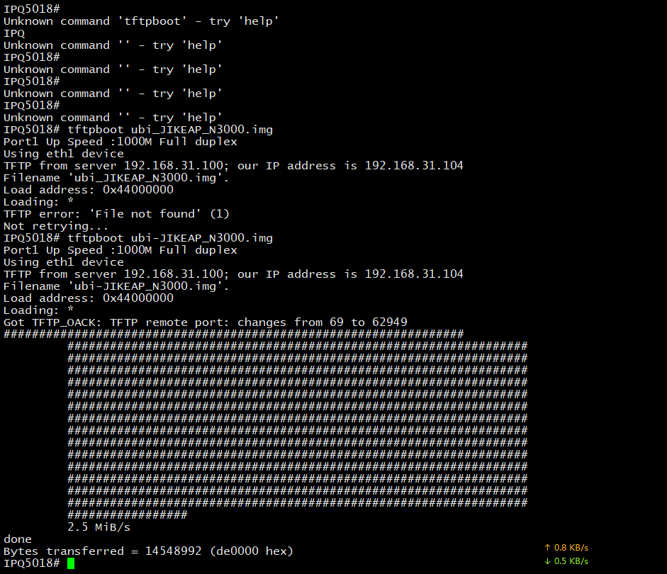Click the 'Got TFTP_OACK' remote port line
Screen dimensions: 667x574
(x=206, y=322)
